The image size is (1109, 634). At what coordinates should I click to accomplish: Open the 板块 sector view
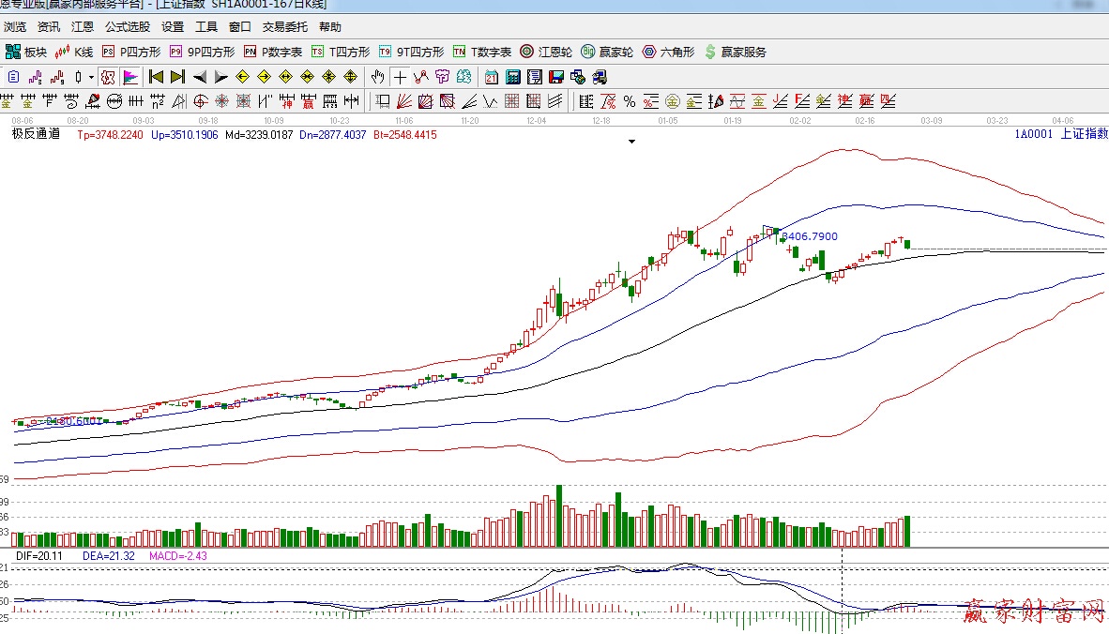[x=26, y=52]
